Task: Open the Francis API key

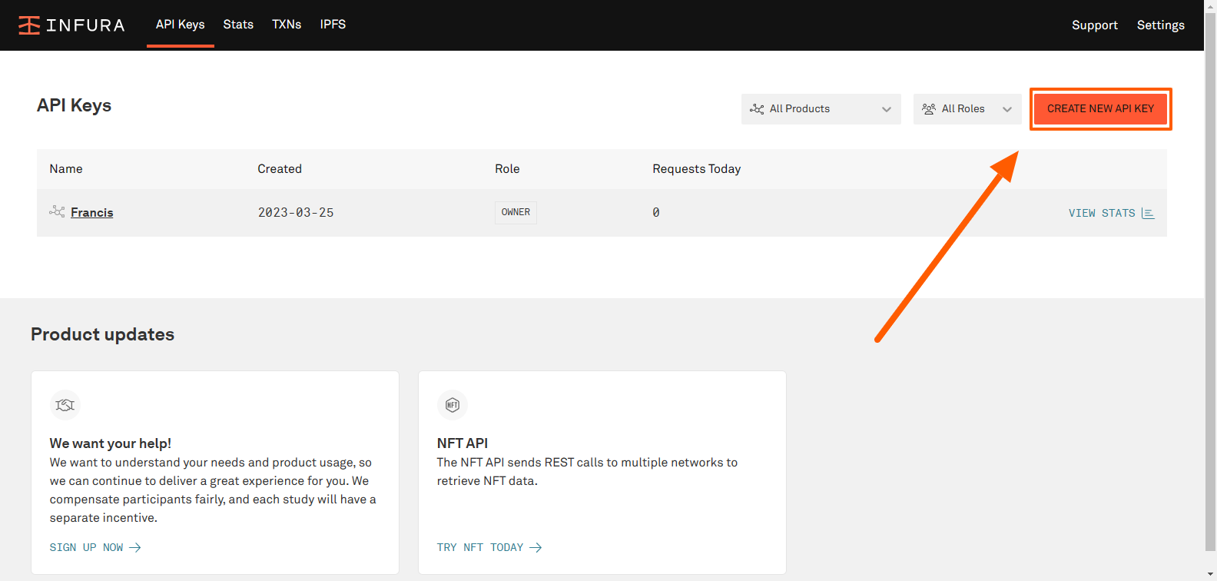Action: (x=91, y=213)
